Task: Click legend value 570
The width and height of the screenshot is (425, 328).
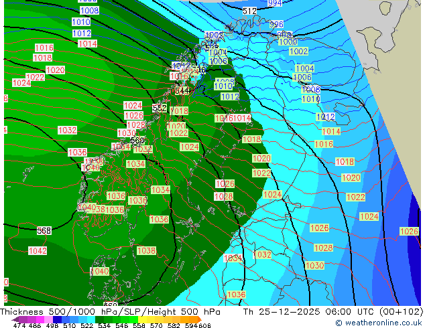Action: (156, 325)
